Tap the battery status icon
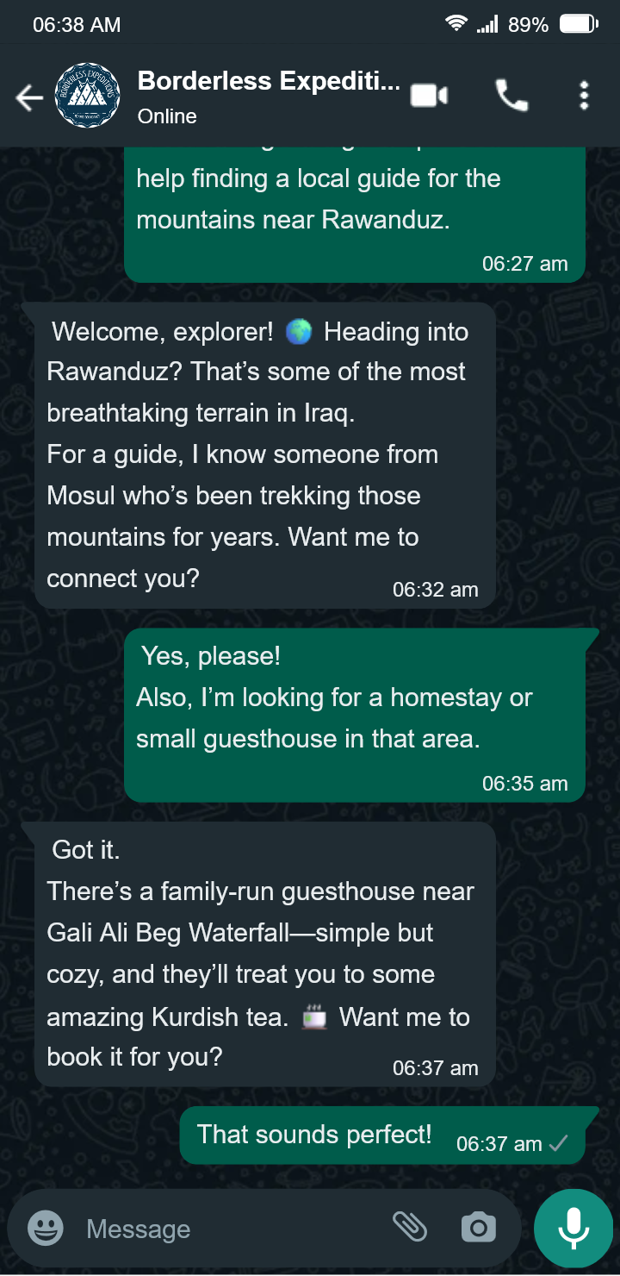This screenshot has width=620, height=1276. click(579, 25)
